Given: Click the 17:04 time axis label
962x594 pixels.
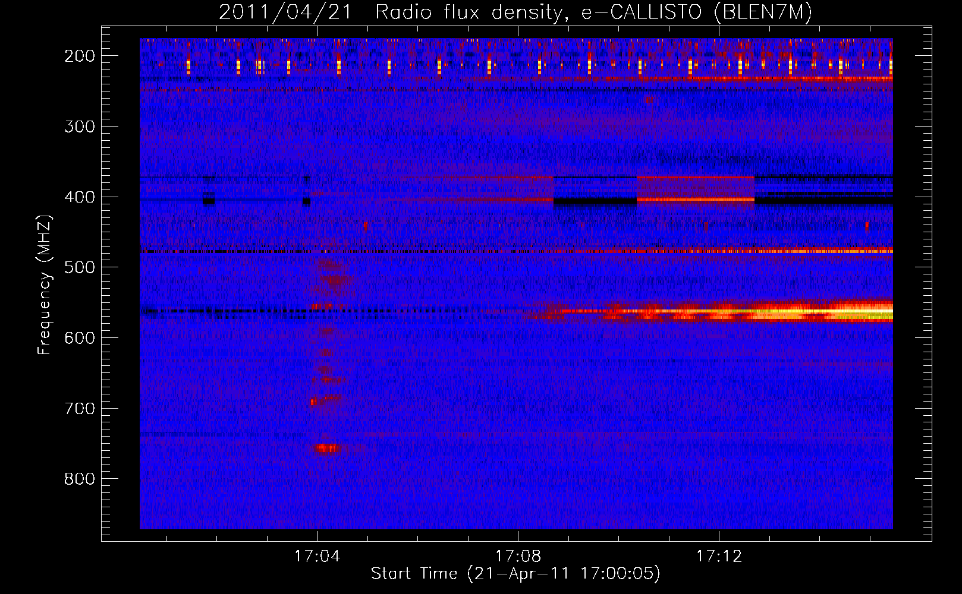Looking at the screenshot, I should [x=317, y=557].
